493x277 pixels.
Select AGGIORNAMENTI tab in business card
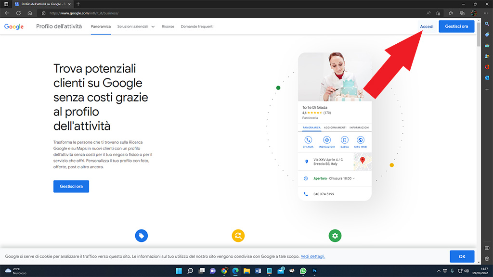[335, 127]
